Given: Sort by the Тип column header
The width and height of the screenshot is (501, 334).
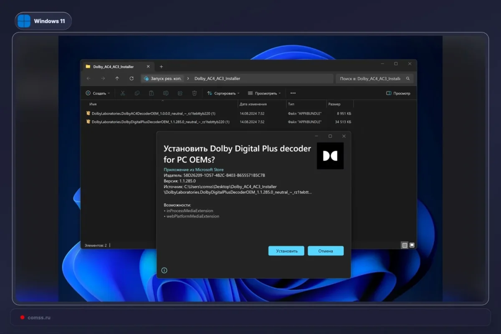Looking at the screenshot, I should [291, 104].
